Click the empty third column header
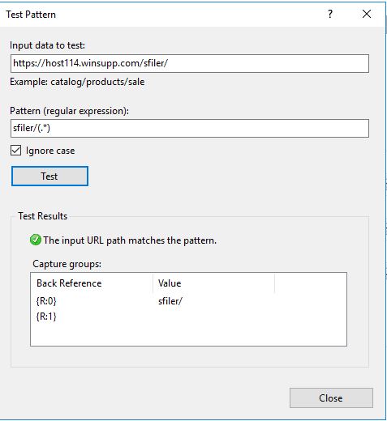This screenshot has height=421, width=387. point(311,283)
